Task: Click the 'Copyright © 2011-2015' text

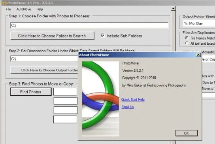Action: [139, 78]
